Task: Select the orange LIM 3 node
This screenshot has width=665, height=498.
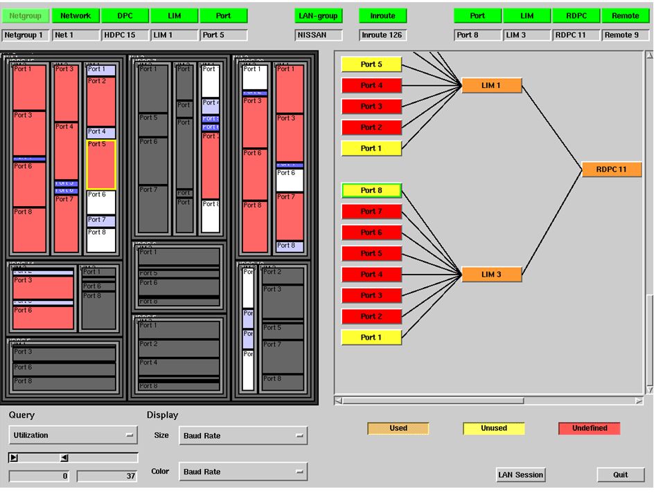Action: tap(492, 275)
